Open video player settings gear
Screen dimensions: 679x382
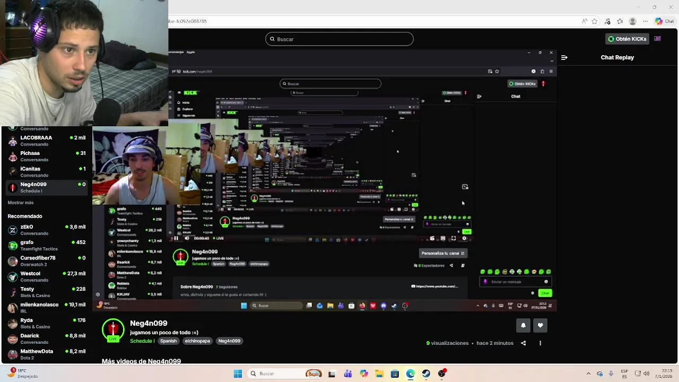point(464,238)
